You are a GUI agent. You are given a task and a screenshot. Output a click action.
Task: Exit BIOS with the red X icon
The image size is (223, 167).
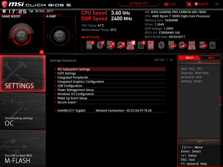pyautogui.click(x=217, y=4)
